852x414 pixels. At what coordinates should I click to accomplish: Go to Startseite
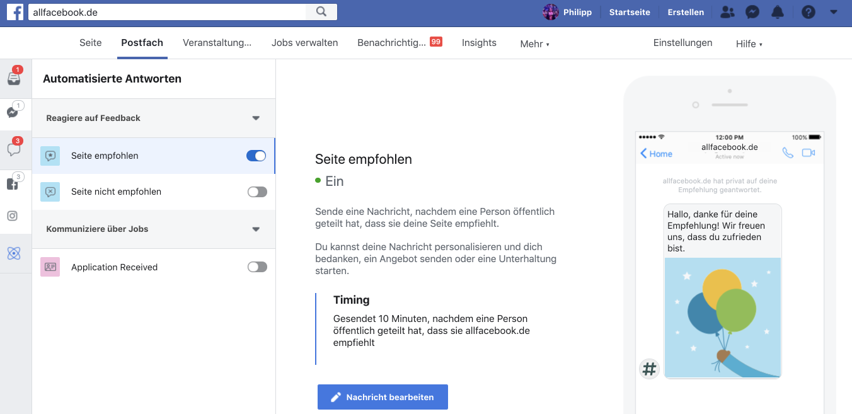coord(630,12)
